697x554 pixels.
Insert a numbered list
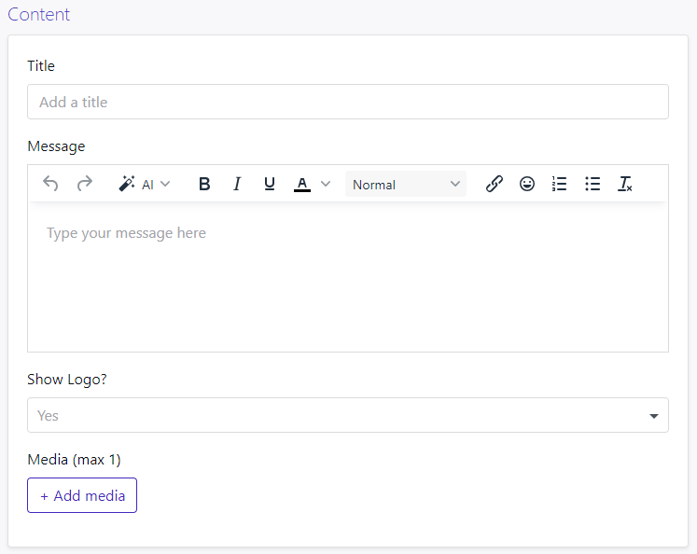pos(559,184)
